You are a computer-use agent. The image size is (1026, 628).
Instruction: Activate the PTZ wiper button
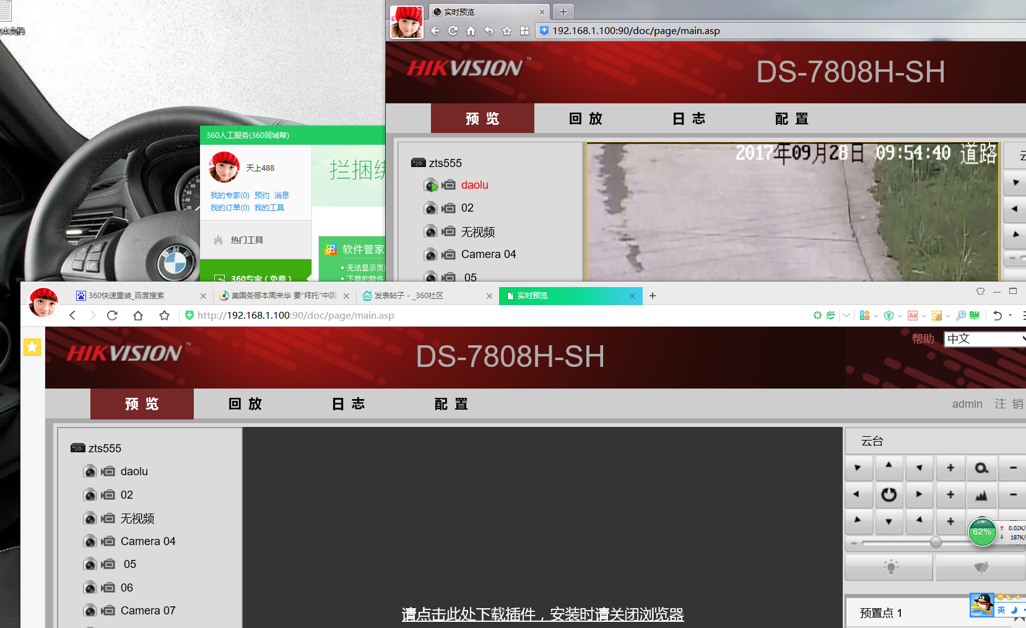[x=981, y=567]
